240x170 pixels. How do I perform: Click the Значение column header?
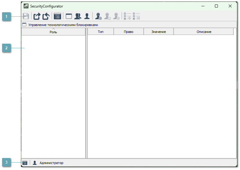(x=159, y=32)
